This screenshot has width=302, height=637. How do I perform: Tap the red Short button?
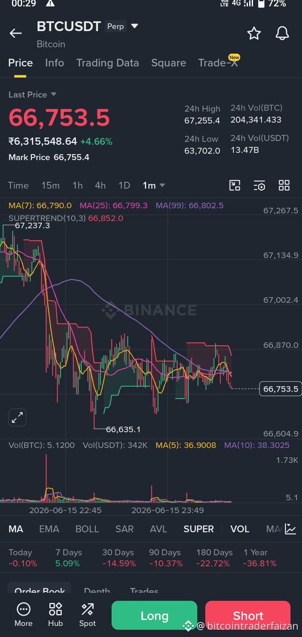[248, 615]
